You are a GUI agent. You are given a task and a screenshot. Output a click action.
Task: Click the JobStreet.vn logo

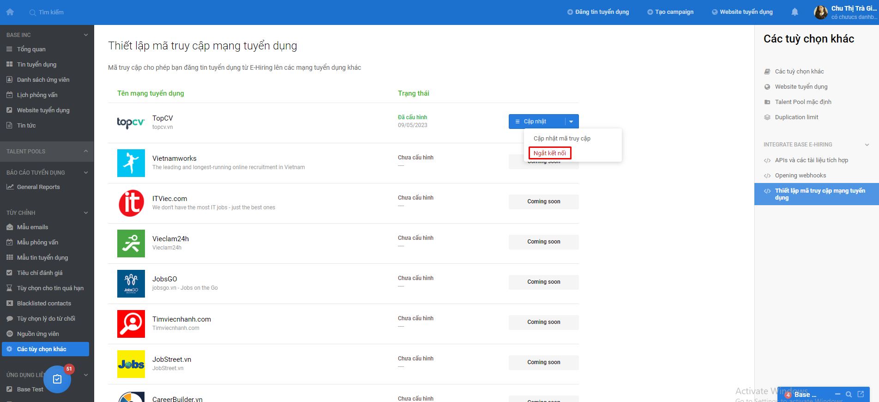click(131, 364)
